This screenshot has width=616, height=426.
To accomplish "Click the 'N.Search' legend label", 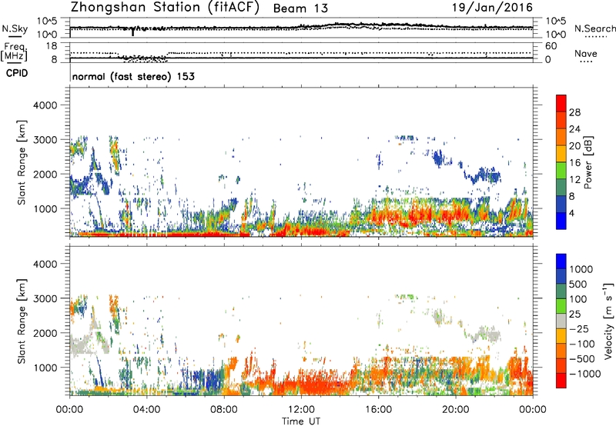I will [594, 28].
